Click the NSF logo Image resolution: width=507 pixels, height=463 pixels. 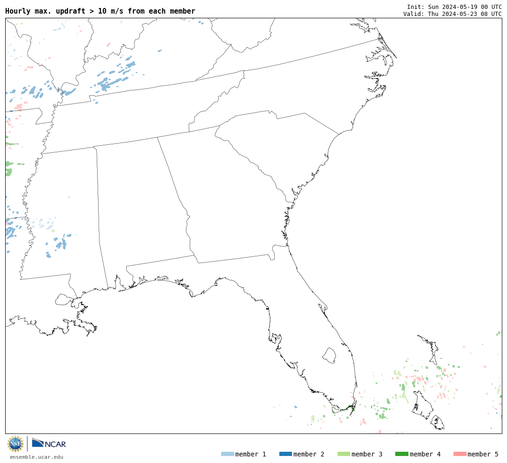pyautogui.click(x=15, y=444)
